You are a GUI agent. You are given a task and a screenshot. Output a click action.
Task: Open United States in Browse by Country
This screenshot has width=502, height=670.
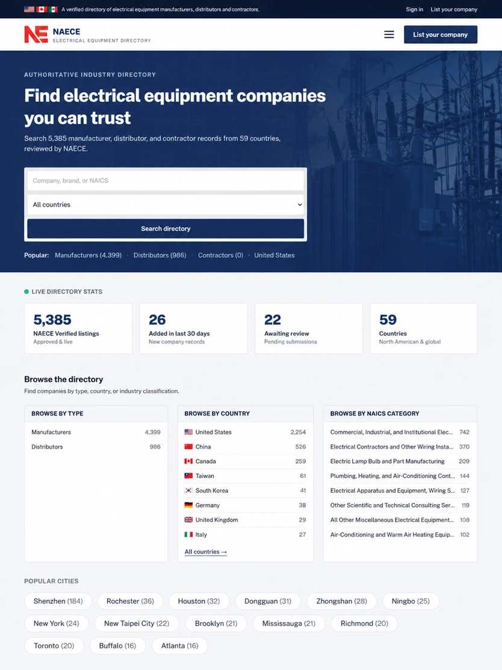tap(245, 432)
